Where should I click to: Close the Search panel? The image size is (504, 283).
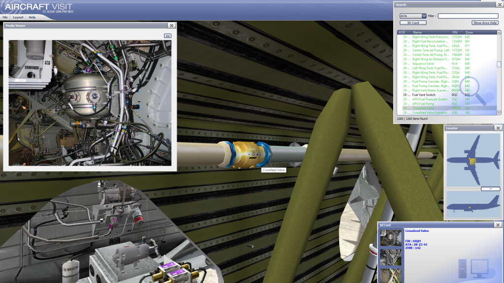point(500,4)
